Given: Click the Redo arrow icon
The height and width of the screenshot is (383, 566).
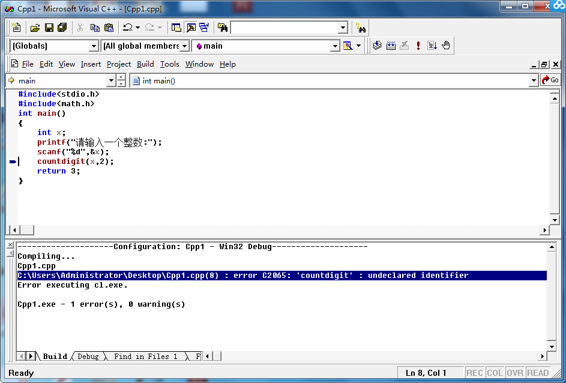Looking at the screenshot, I should [x=149, y=28].
